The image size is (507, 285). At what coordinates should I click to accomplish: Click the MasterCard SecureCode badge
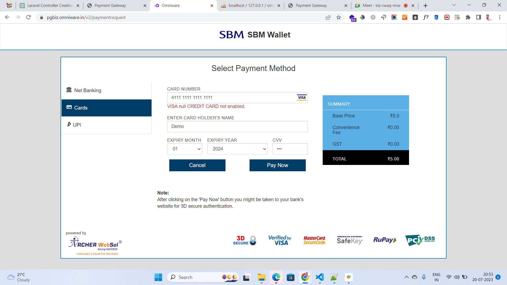coord(315,240)
